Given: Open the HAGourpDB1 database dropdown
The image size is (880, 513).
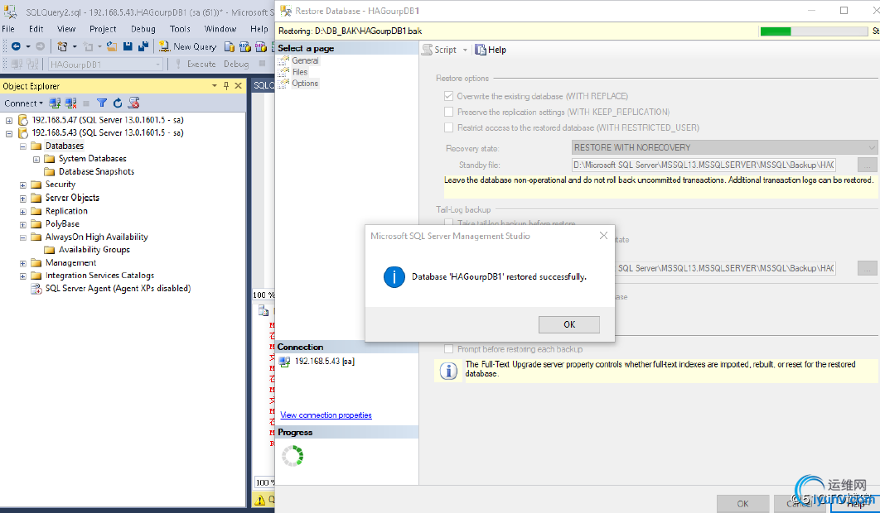Looking at the screenshot, I should pyautogui.click(x=105, y=65).
